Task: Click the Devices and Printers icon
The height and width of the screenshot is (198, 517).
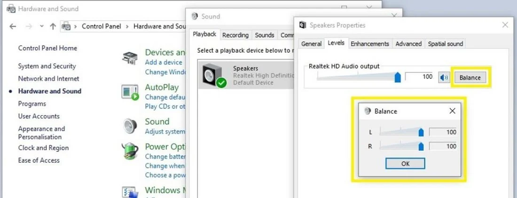Action: pos(130,58)
